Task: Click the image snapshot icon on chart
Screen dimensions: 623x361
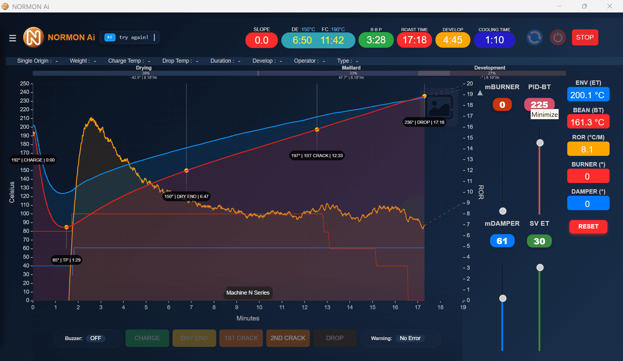Action: [x=439, y=108]
